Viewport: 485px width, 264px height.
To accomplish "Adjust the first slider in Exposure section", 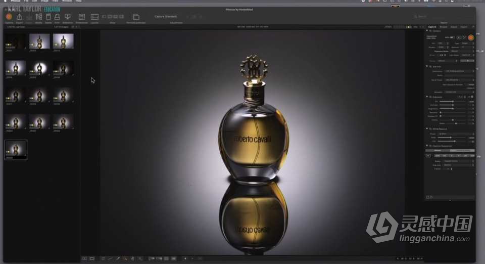I will coord(453,101).
